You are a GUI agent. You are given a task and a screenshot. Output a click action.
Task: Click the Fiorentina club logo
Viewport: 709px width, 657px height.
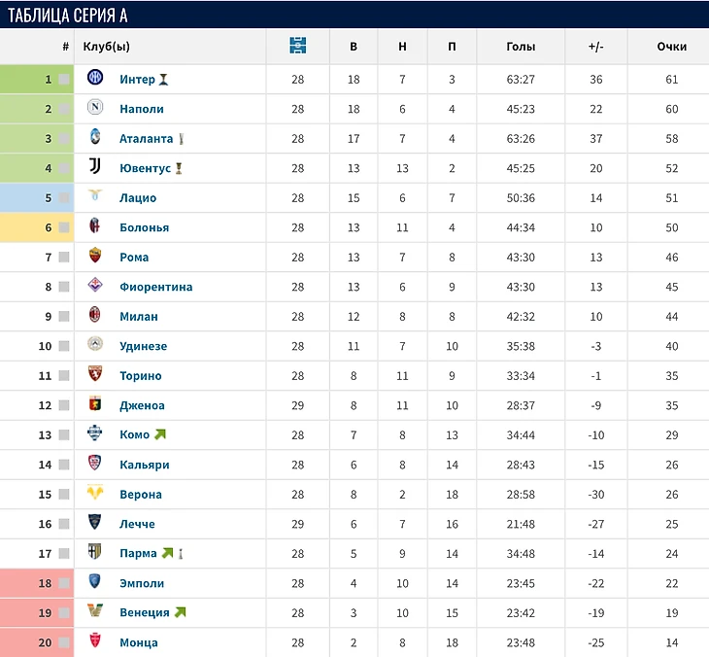95,287
